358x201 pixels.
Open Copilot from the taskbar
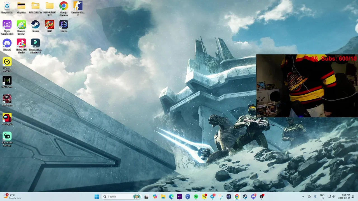pyautogui.click(x=155, y=197)
